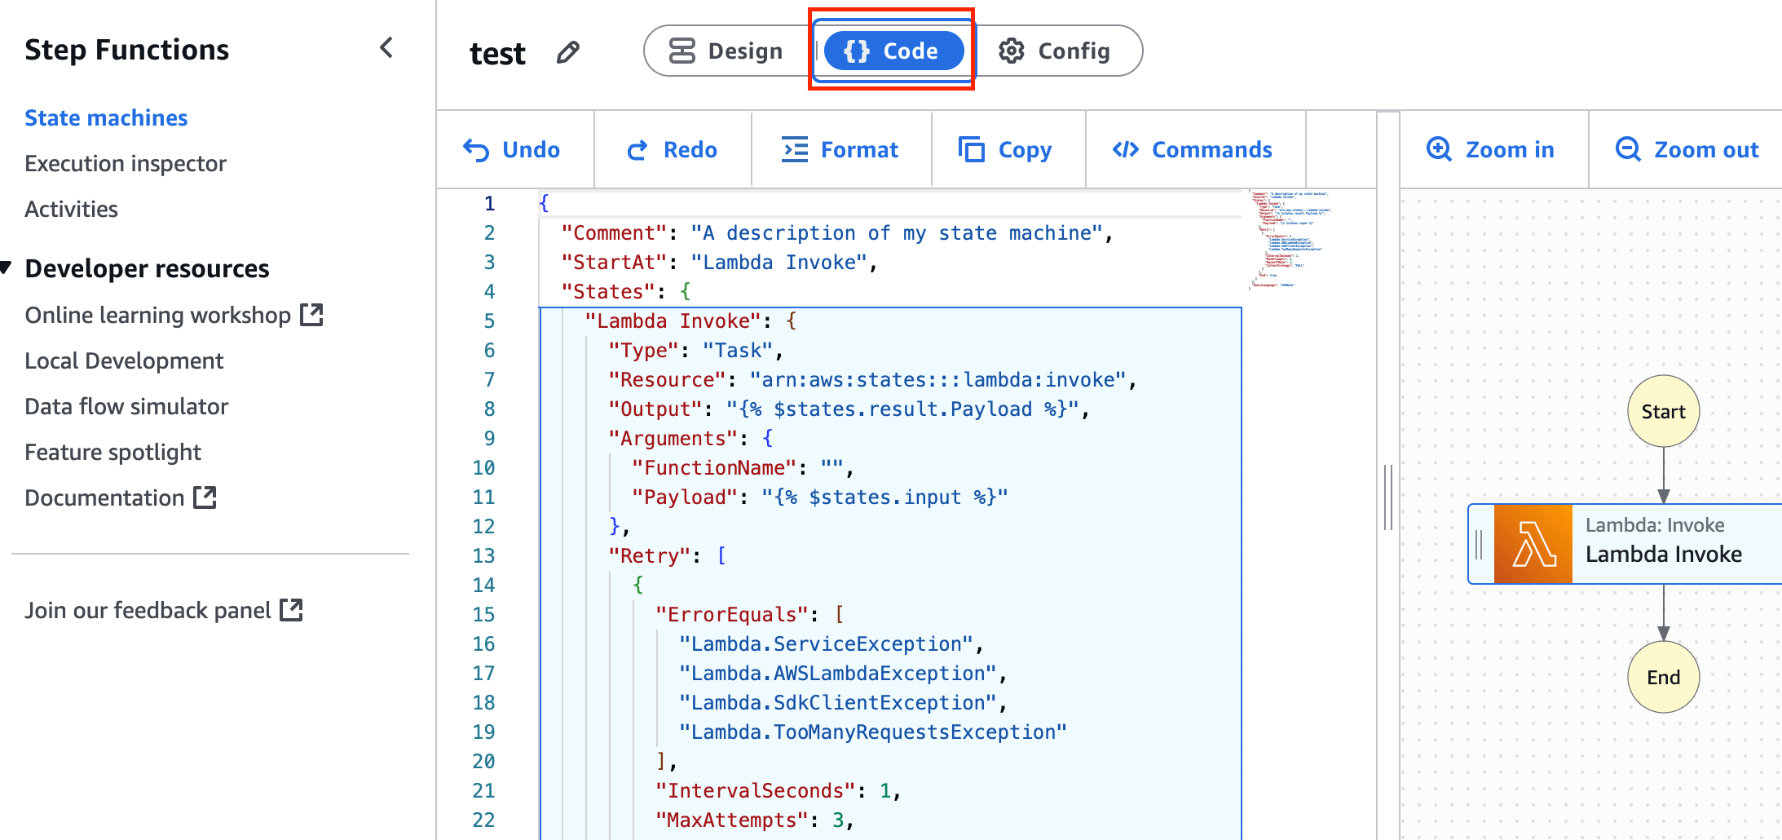Open the Data flow simulator
The width and height of the screenshot is (1782, 840).
[126, 407]
